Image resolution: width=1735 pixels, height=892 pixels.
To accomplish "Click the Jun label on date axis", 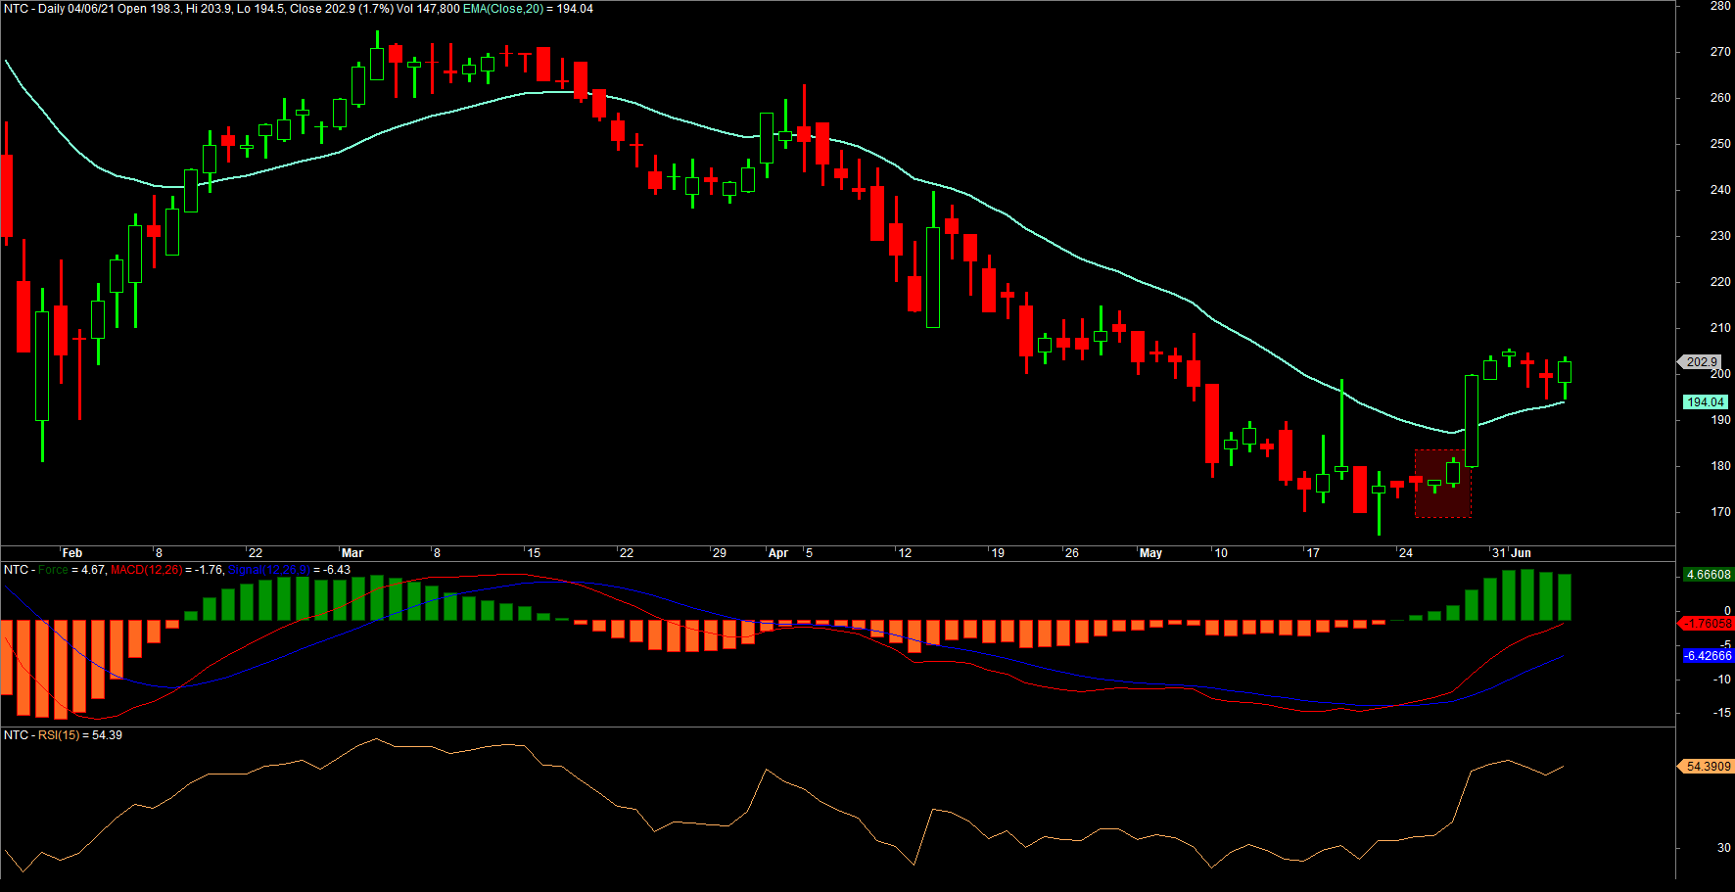I will click(1521, 553).
